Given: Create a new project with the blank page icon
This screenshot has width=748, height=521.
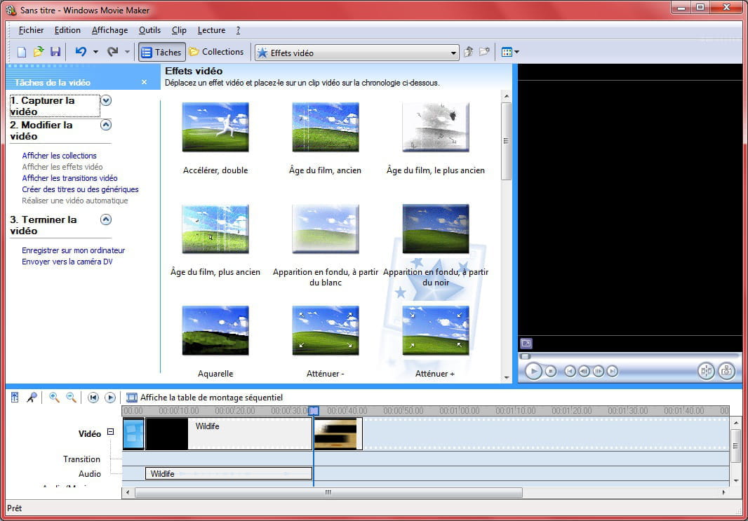Looking at the screenshot, I should click(x=22, y=52).
